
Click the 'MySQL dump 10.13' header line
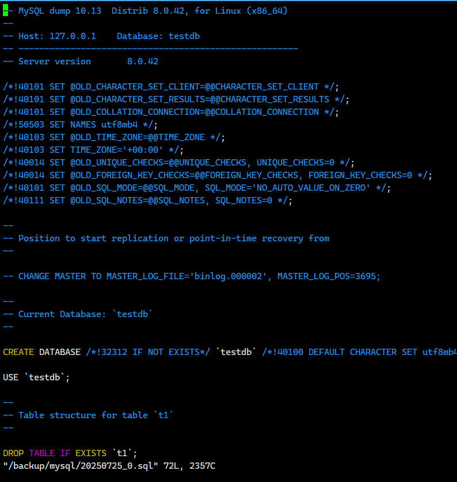click(145, 11)
